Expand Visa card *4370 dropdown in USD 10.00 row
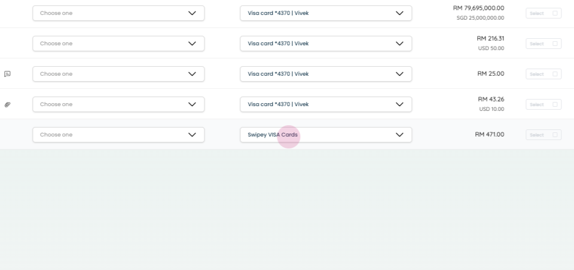Image resolution: width=574 pixels, height=270 pixels. point(326,104)
